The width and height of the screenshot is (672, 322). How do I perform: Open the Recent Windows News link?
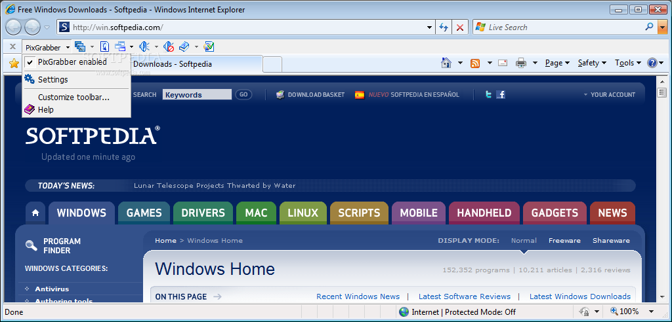pos(358,296)
